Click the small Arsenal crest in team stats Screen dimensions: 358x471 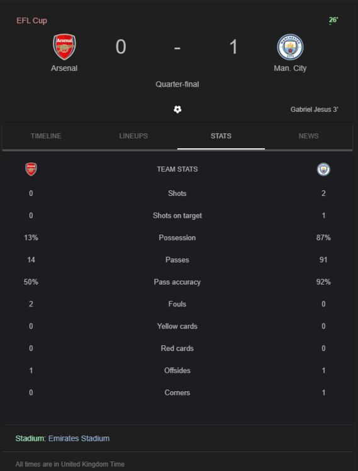coord(31,169)
